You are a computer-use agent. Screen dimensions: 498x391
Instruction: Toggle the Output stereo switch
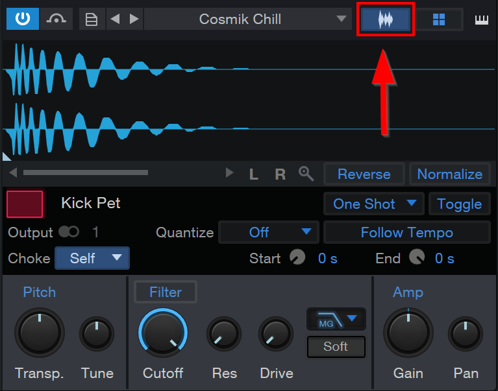[x=69, y=231]
